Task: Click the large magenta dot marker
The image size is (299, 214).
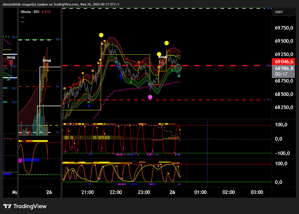Action: coord(150,97)
